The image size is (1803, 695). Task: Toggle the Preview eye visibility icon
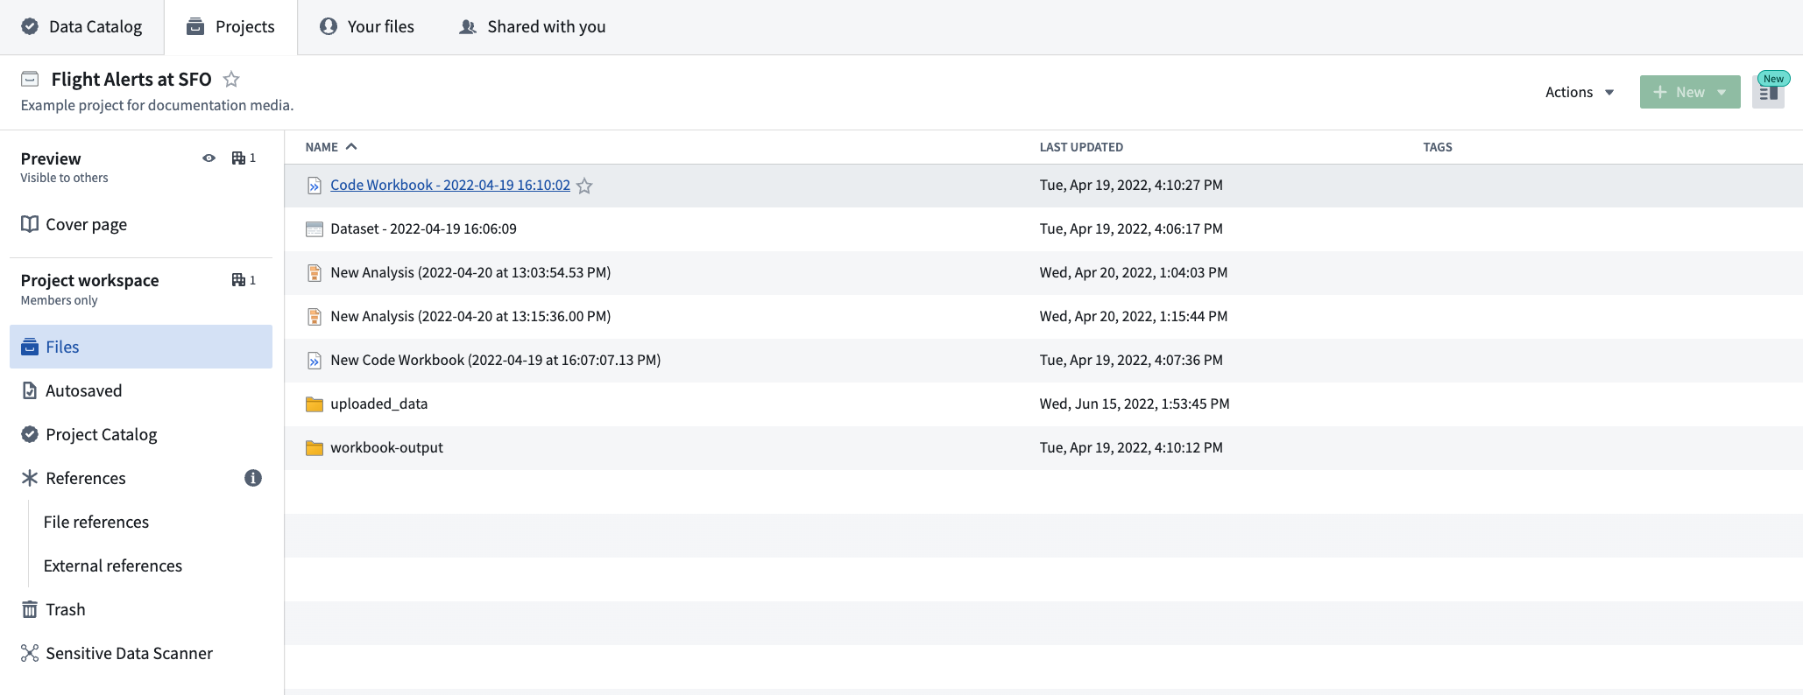point(209,158)
